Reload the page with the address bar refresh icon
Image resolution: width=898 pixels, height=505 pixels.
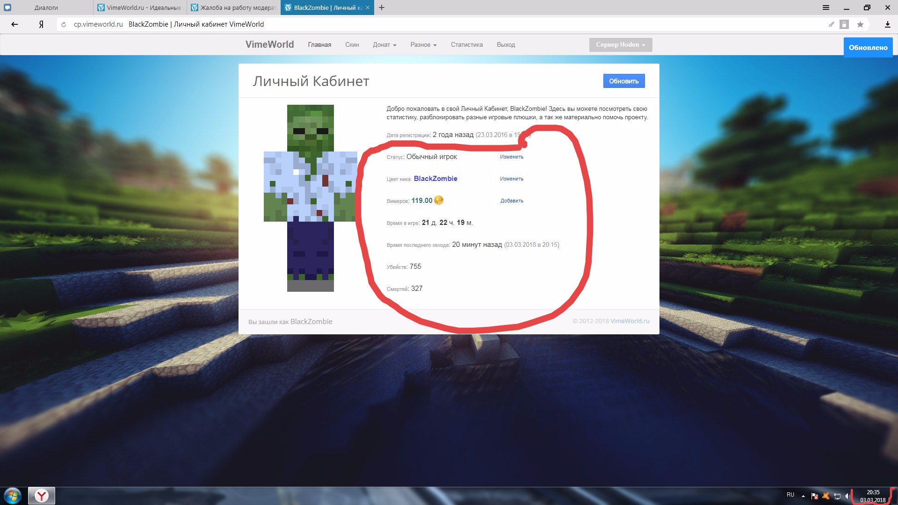pyautogui.click(x=64, y=24)
